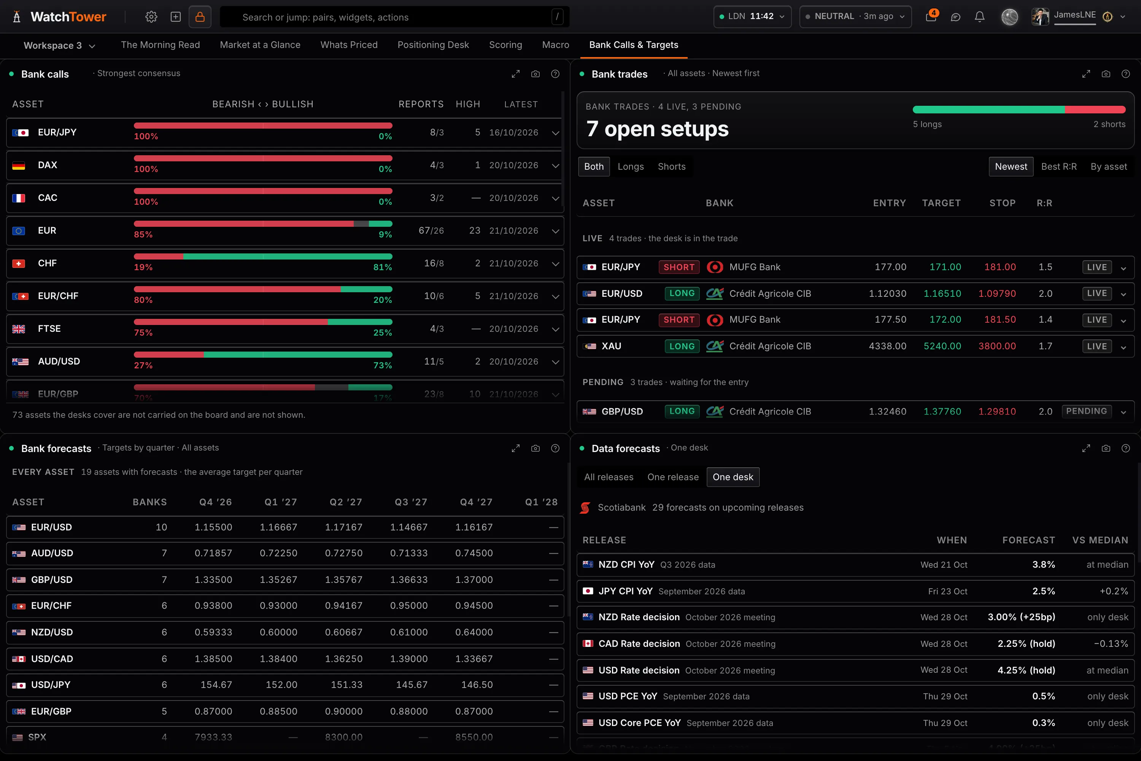Viewport: 1141px width, 761px height.
Task: Open the settings gear in top bar
Action: [x=151, y=17]
